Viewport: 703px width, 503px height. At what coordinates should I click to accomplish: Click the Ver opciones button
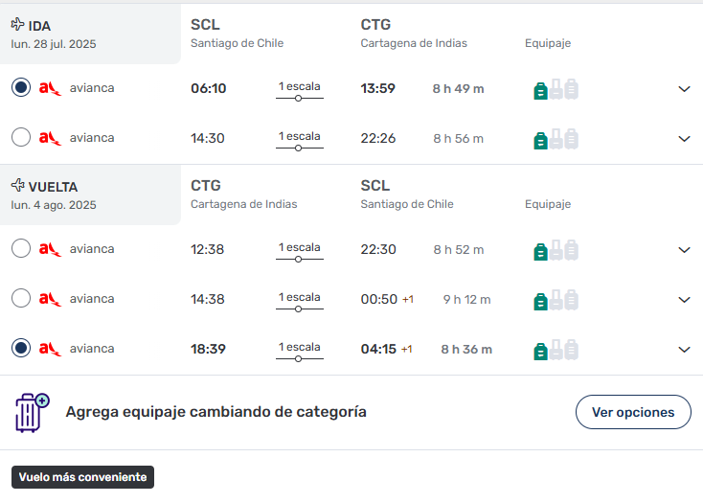tap(633, 412)
